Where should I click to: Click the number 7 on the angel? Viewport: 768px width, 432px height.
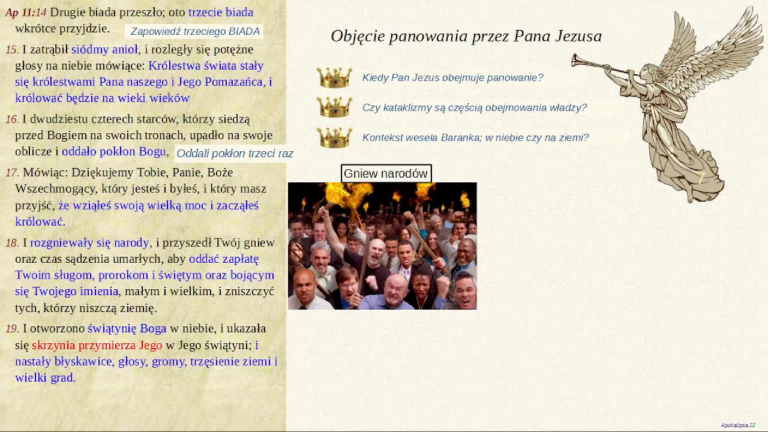pos(700,178)
